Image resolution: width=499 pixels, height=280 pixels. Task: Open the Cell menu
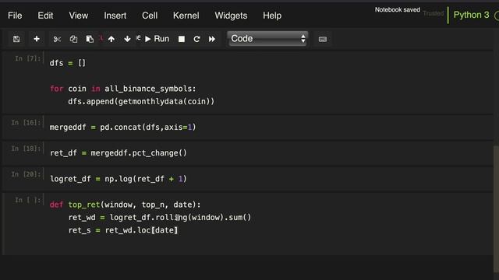[x=150, y=16]
